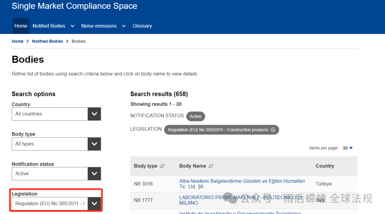Select the NB 1777 cell

[x=143, y=200]
